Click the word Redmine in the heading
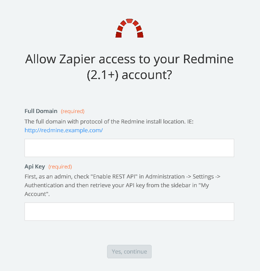The height and width of the screenshot is (271, 260). pos(208,59)
